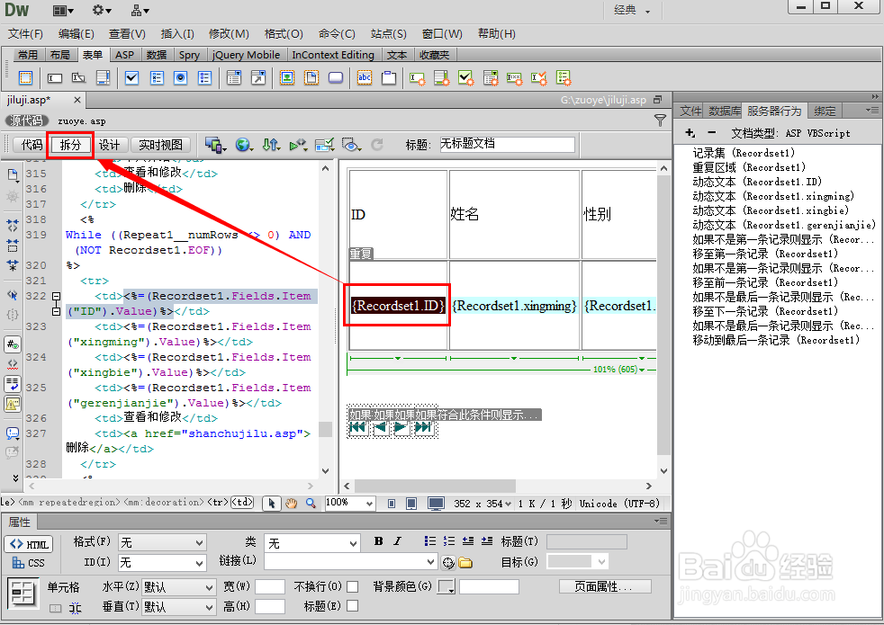Open the 文件(F) menu
884x625 pixels.
pyautogui.click(x=25, y=34)
